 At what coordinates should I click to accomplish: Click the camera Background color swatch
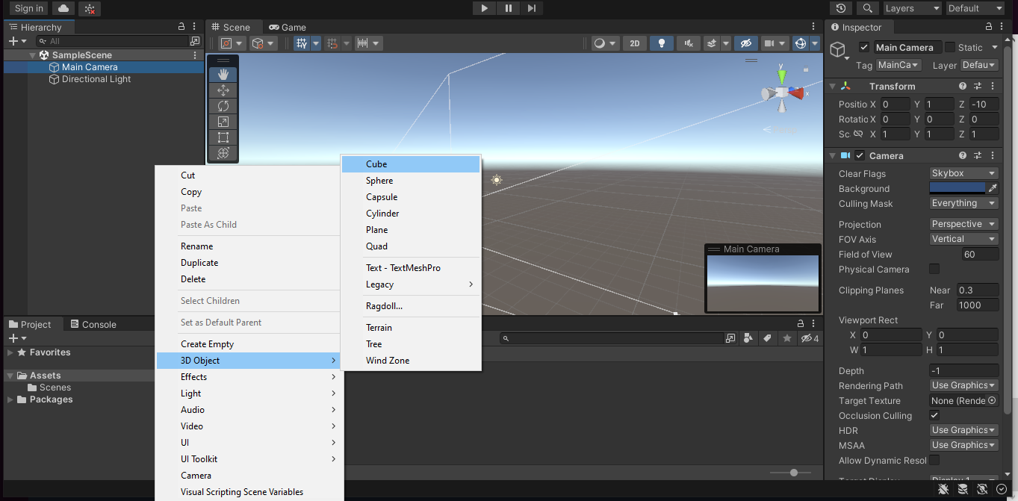pos(957,188)
